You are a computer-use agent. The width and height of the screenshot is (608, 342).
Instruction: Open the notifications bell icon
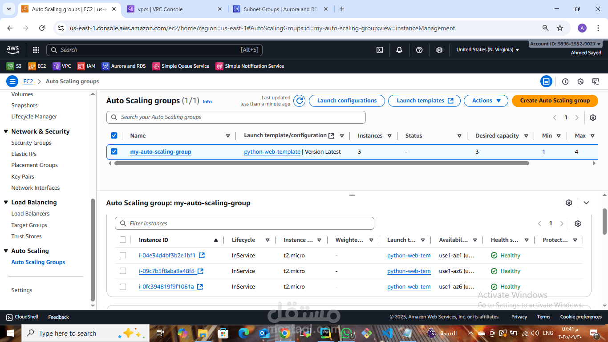(x=399, y=50)
